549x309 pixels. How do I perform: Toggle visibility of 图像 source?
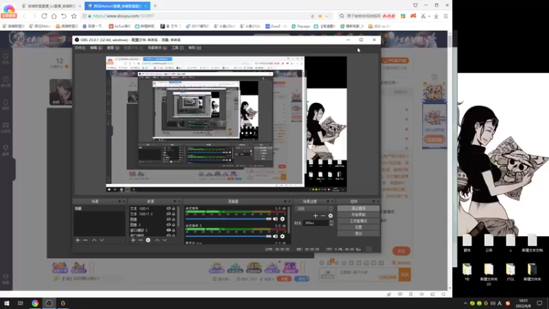pos(168,219)
